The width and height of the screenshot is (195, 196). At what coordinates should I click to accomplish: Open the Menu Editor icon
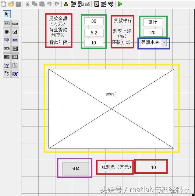click(73, 4)
